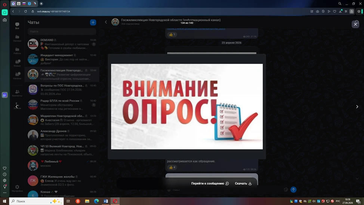Open Opera downloads icon
The height and width of the screenshot is (205, 364).
[340, 11]
